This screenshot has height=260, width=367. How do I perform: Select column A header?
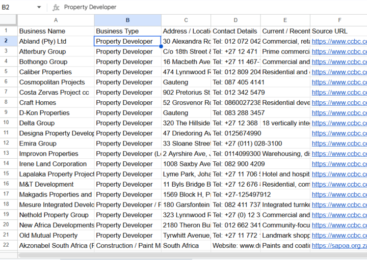click(x=56, y=20)
